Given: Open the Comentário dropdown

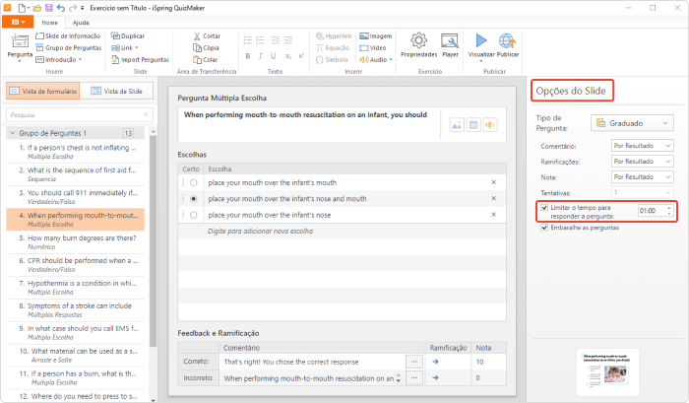Looking at the screenshot, I should click(x=643, y=146).
